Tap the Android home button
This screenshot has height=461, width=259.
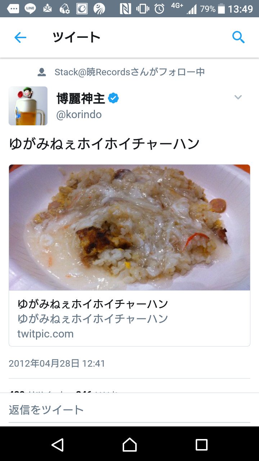point(129,445)
